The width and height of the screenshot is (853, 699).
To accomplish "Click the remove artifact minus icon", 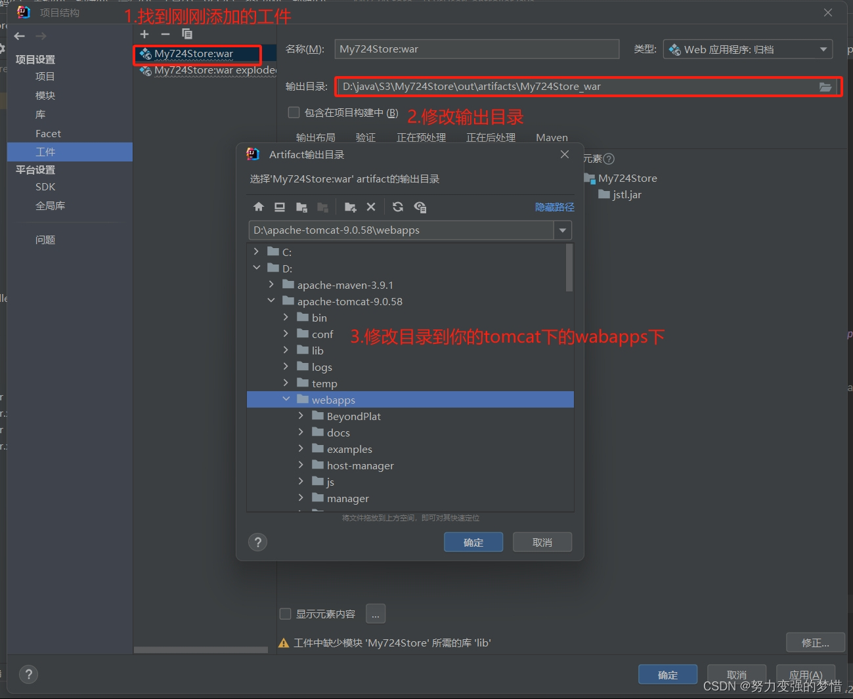I will click(165, 34).
